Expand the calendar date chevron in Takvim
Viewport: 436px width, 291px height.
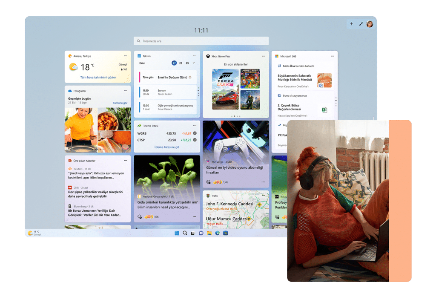pos(194,63)
